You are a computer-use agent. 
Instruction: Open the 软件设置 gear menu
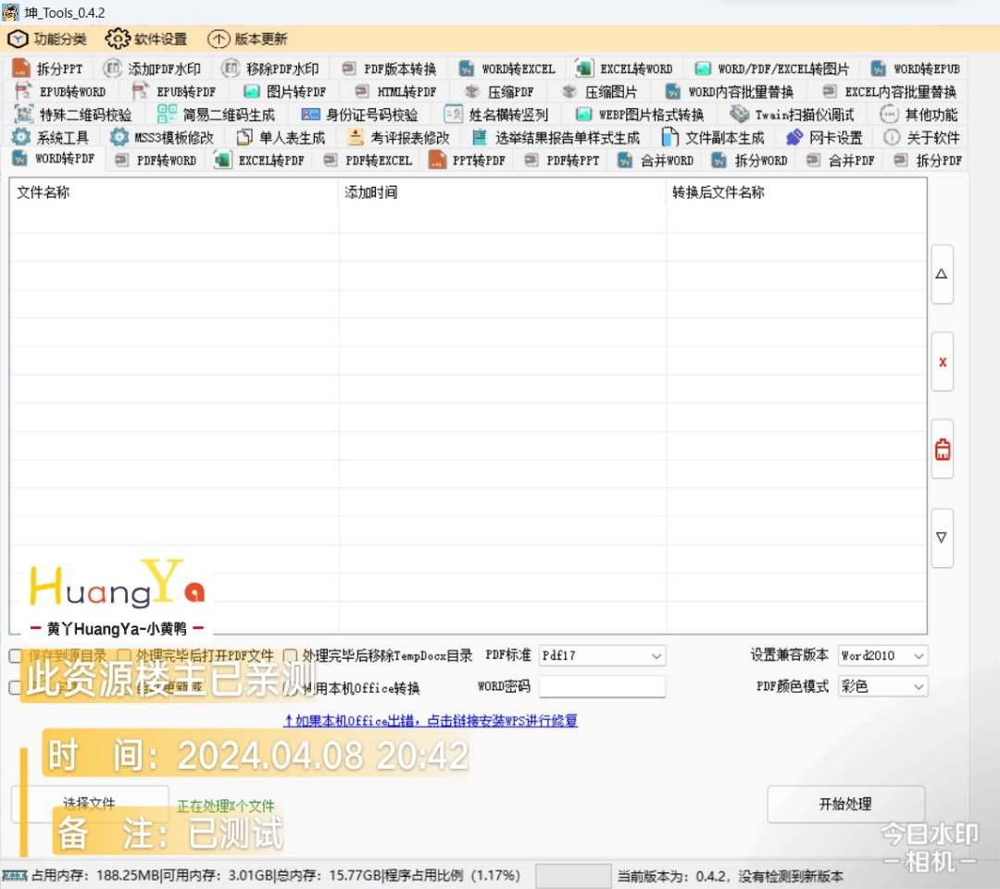point(146,39)
